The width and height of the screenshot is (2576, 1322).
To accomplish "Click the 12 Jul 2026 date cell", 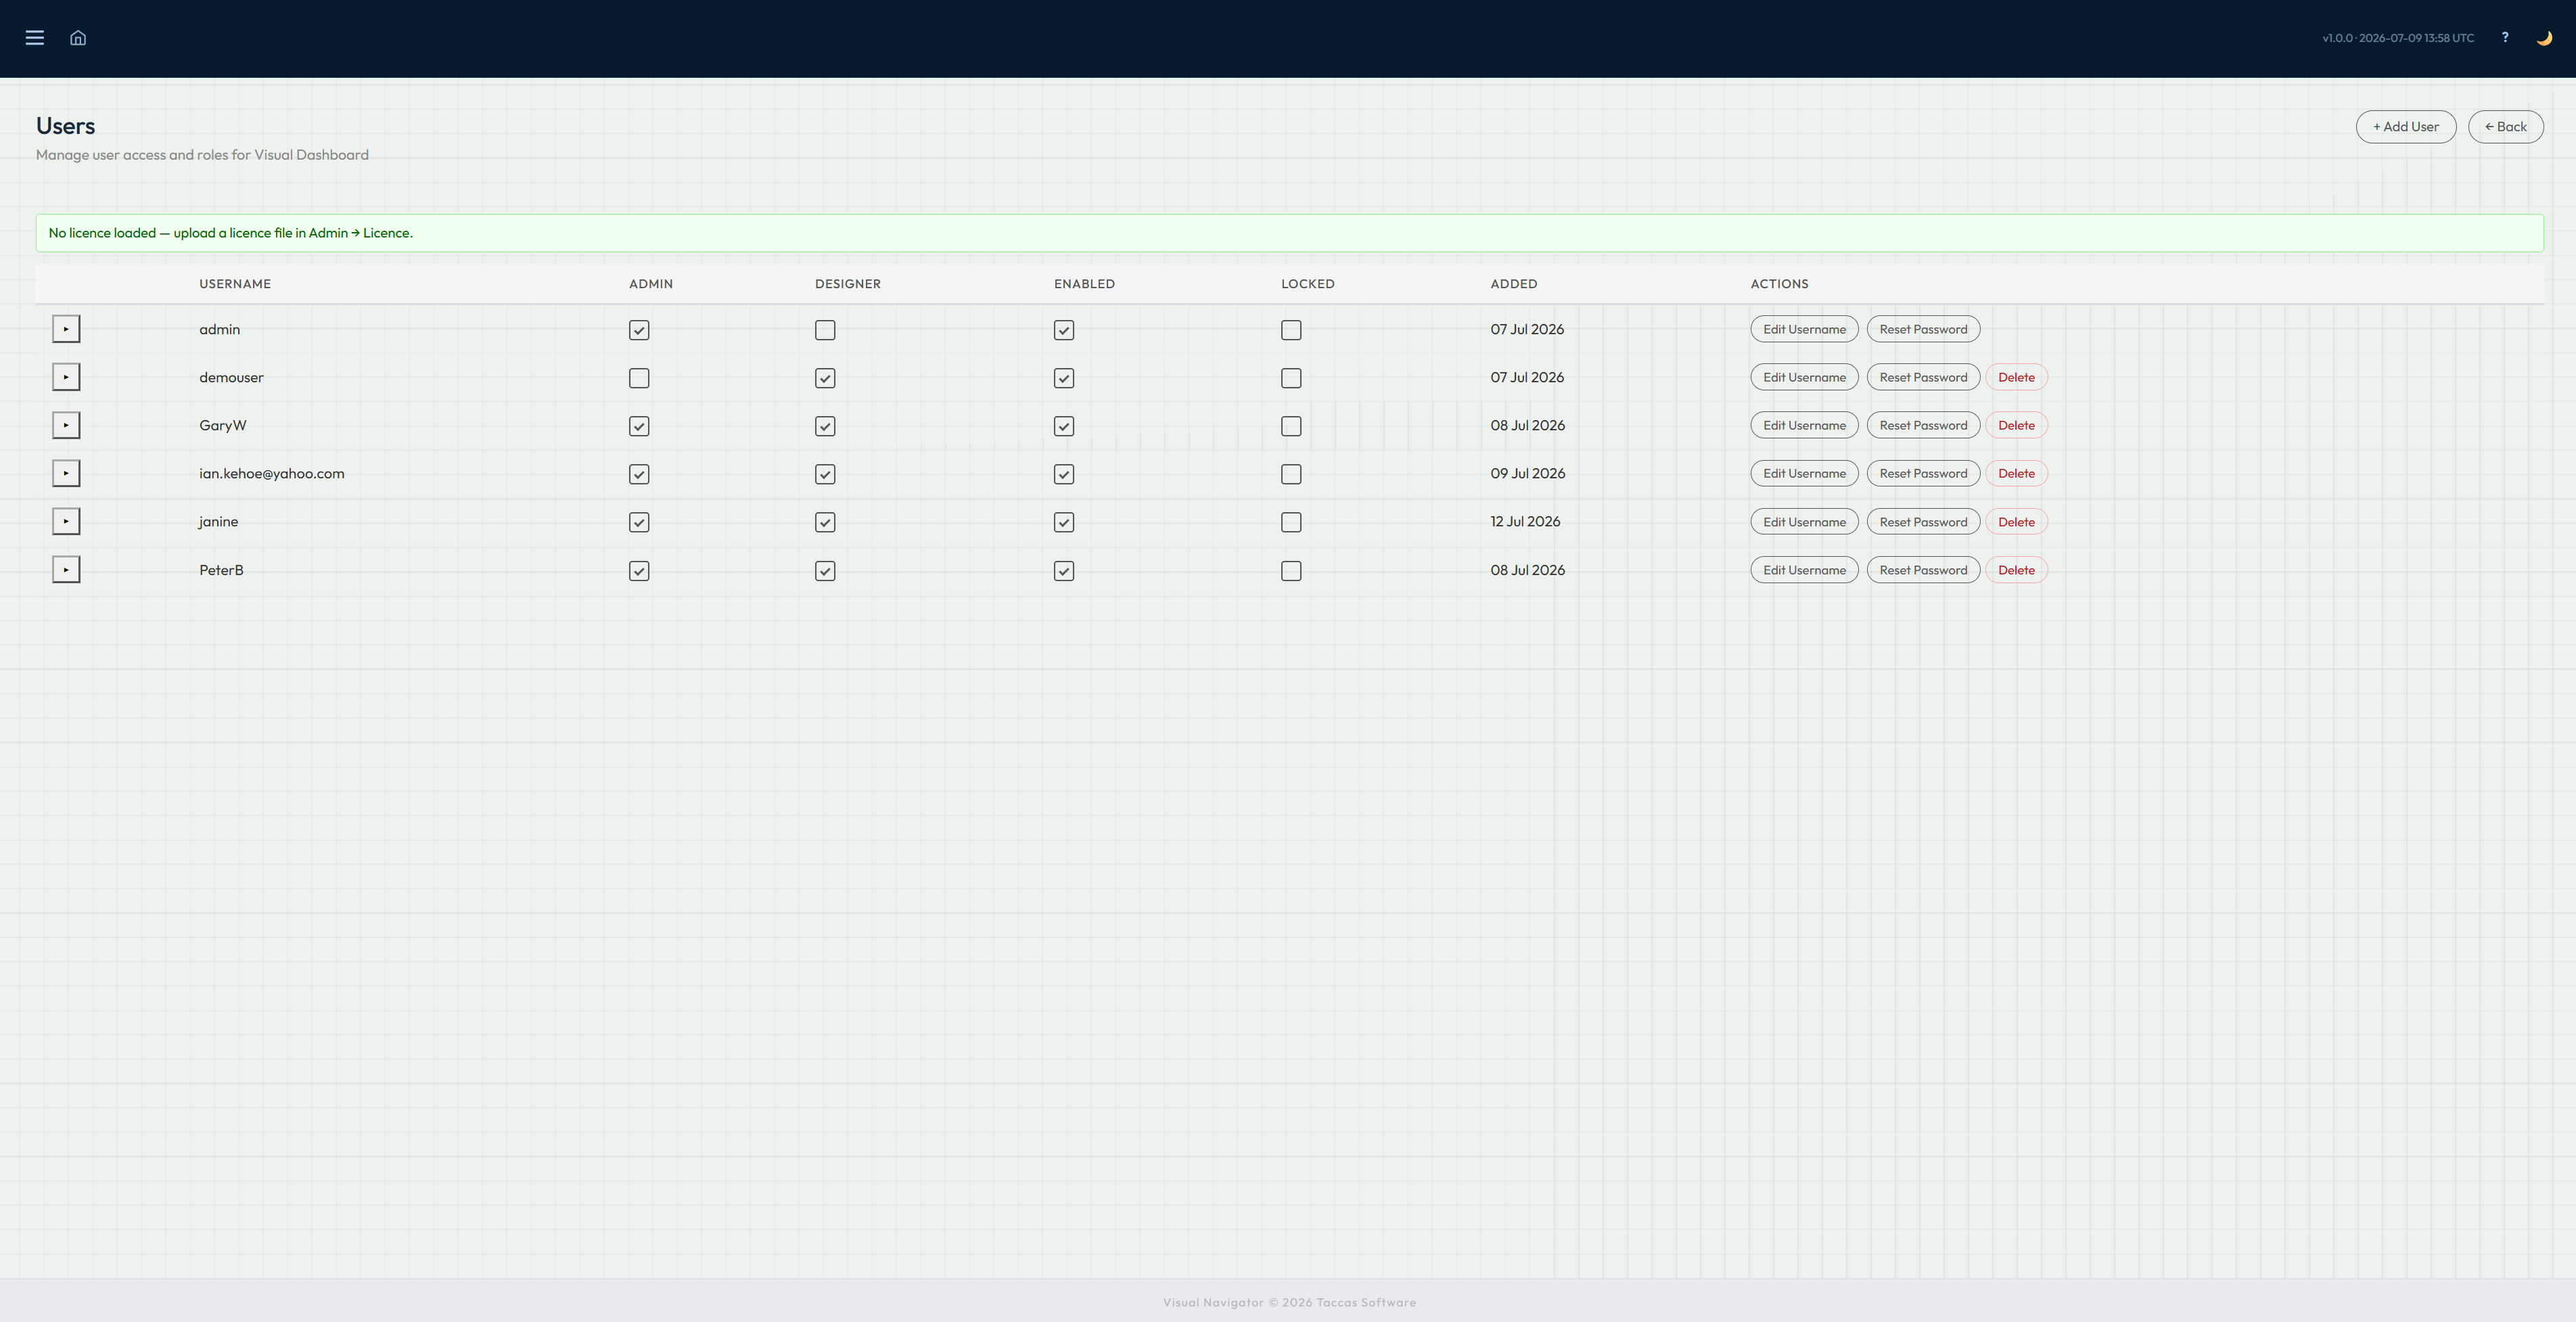I will [x=1525, y=521].
